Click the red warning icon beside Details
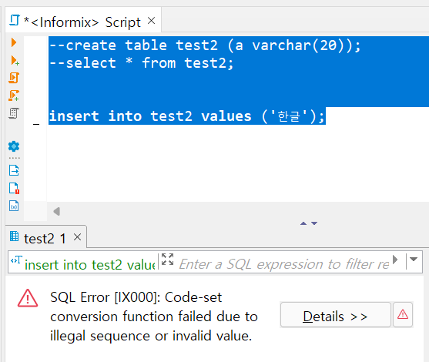The height and width of the screenshot is (362, 429). pyautogui.click(x=403, y=315)
